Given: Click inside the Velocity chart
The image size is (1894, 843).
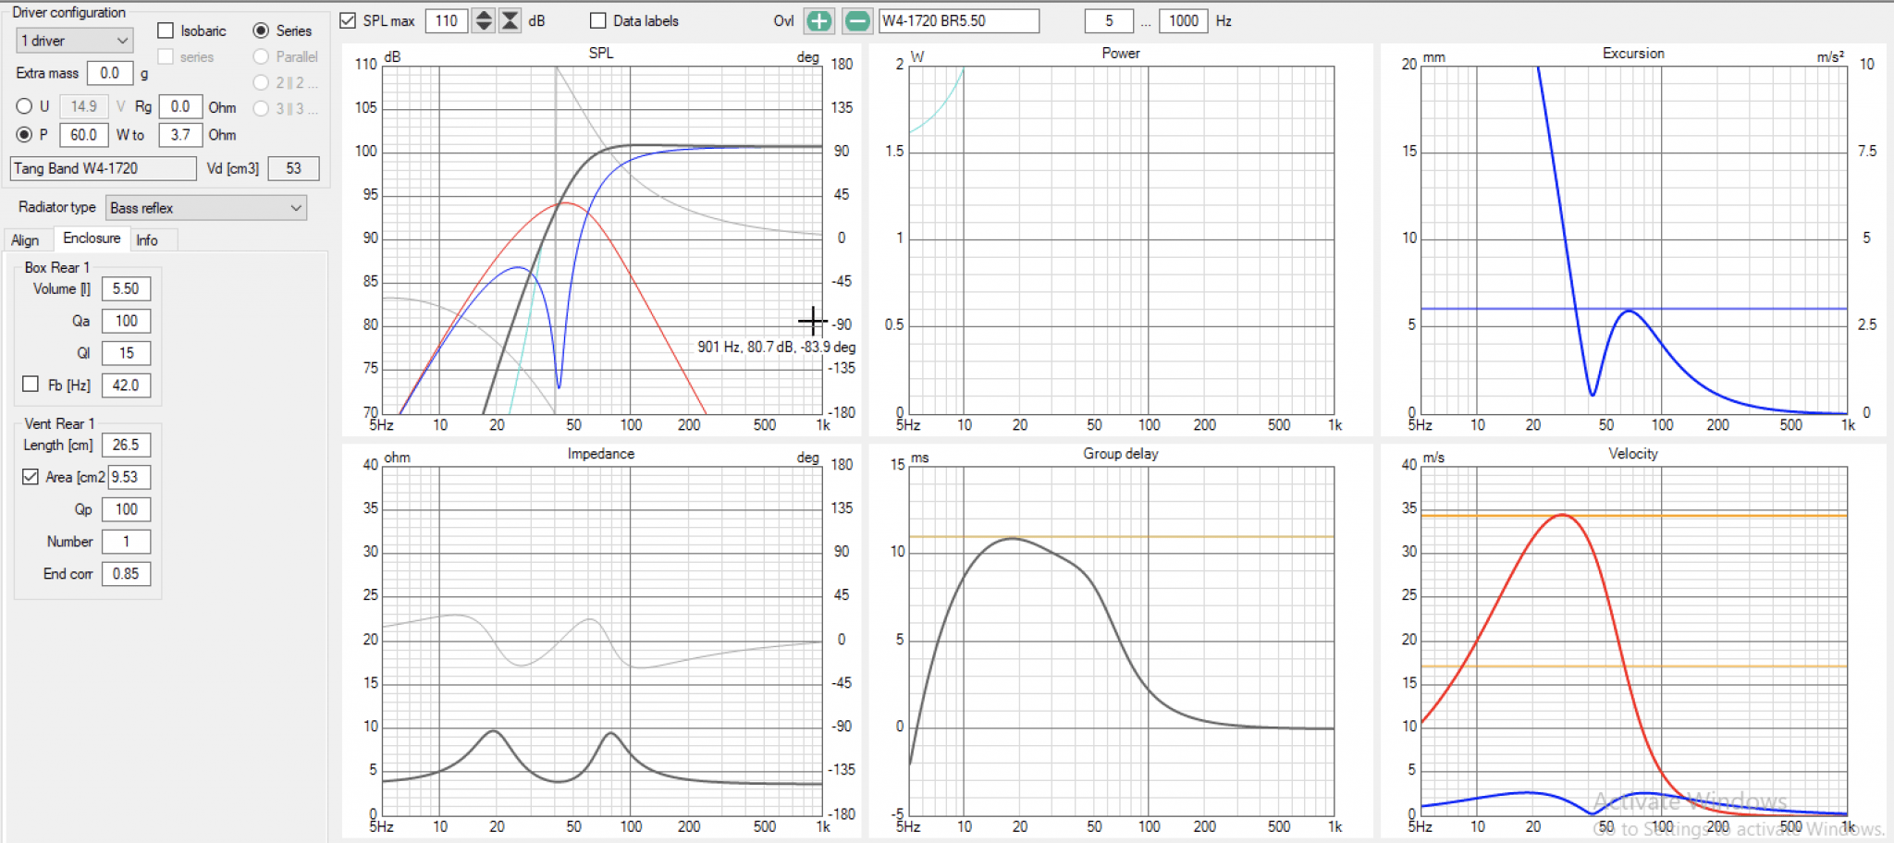Looking at the screenshot, I should 1634,640.
